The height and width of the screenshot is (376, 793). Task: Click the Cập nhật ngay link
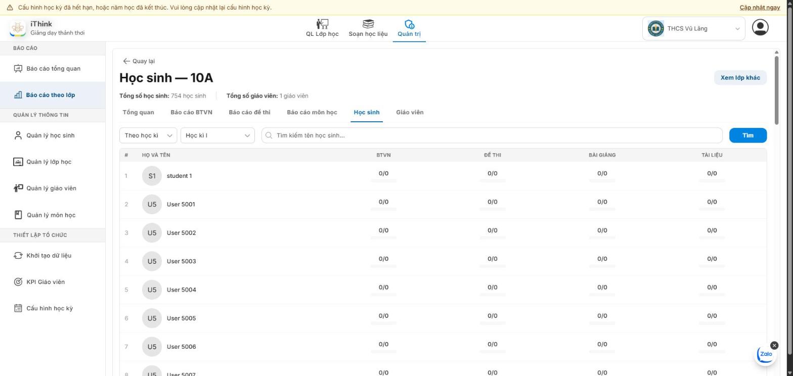point(760,8)
